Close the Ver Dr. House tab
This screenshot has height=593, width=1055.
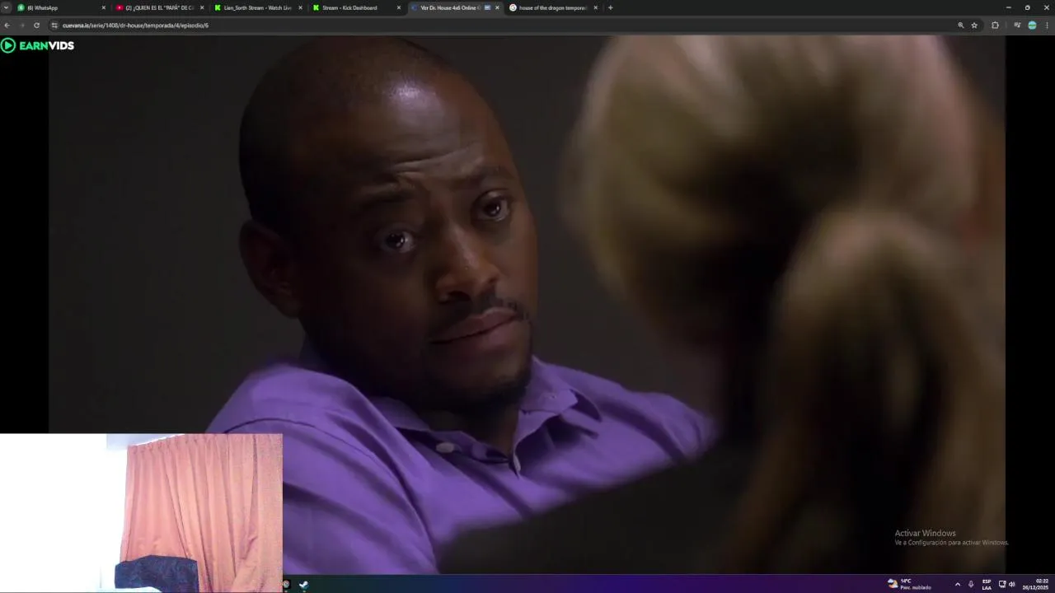click(497, 7)
